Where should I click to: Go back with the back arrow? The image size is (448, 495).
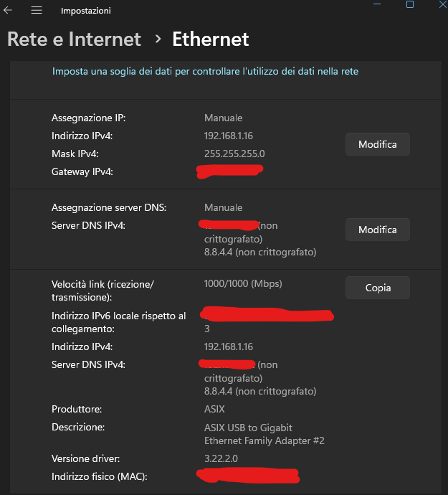pos(9,11)
